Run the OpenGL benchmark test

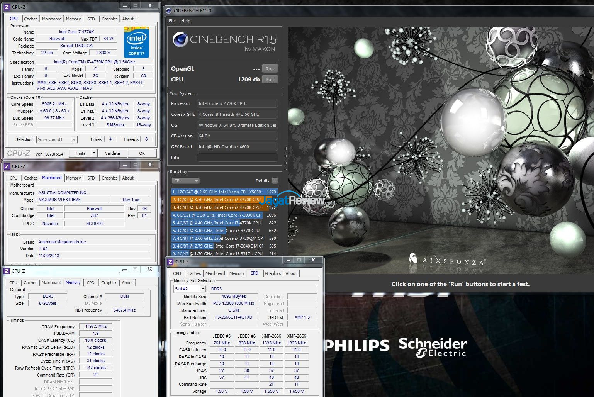pos(270,69)
